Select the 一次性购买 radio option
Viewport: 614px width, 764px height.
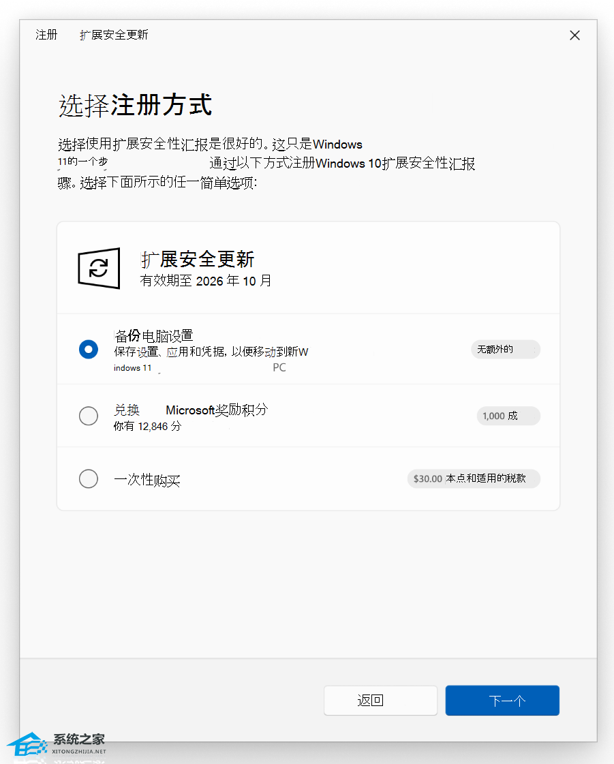(89, 478)
